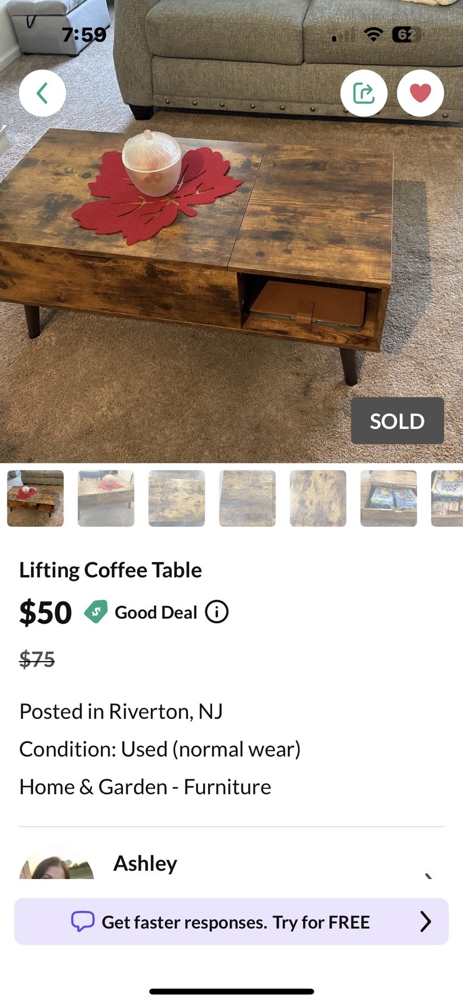View Ashley's profile picture
This screenshot has height=1004, width=463.
[x=56, y=864]
